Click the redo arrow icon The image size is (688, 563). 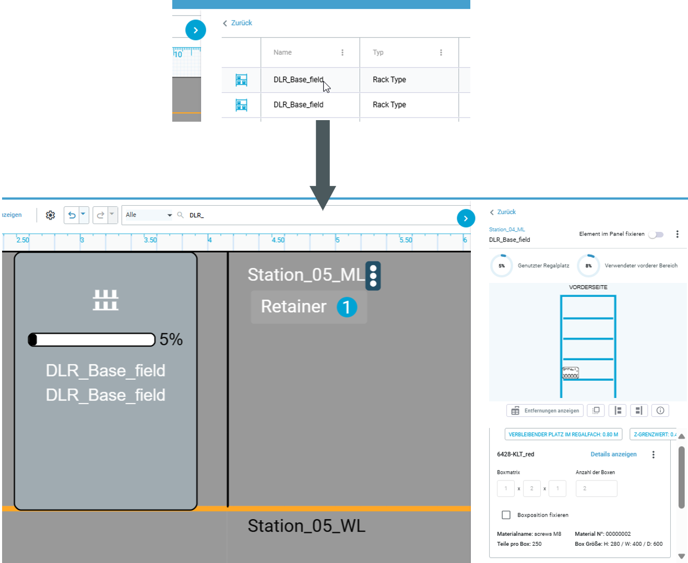pyautogui.click(x=100, y=215)
